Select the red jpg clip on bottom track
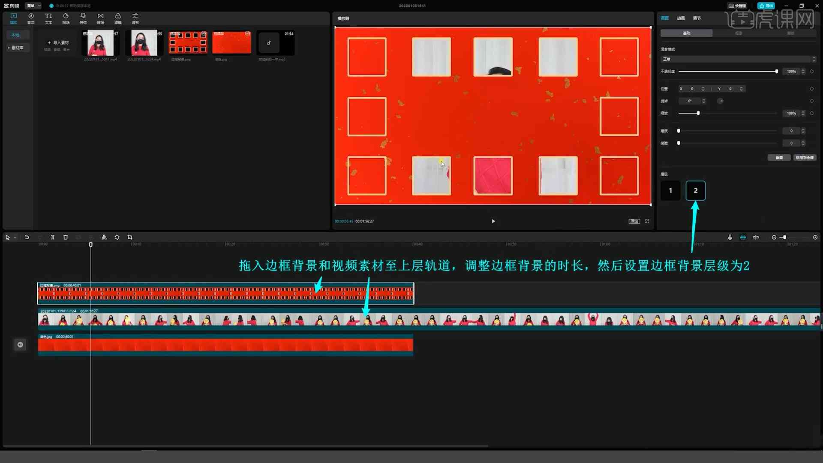Image resolution: width=823 pixels, height=463 pixels. (225, 345)
